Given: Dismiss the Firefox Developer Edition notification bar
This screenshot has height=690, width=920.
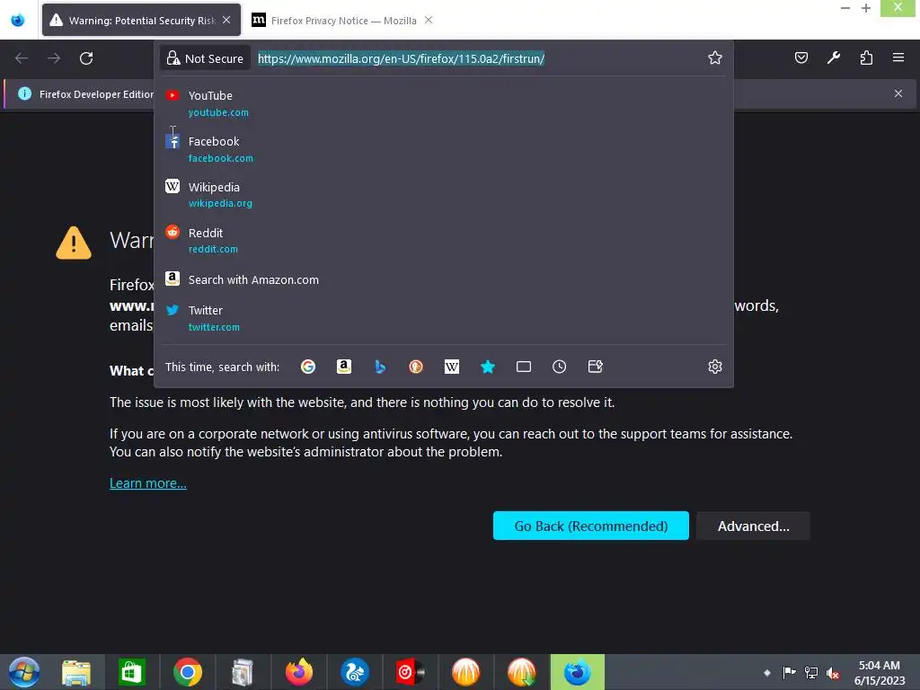Looking at the screenshot, I should pyautogui.click(x=898, y=93).
